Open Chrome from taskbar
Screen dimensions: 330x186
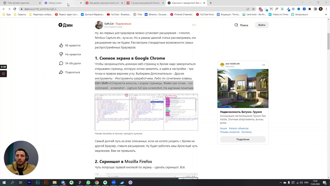click(97, 183)
